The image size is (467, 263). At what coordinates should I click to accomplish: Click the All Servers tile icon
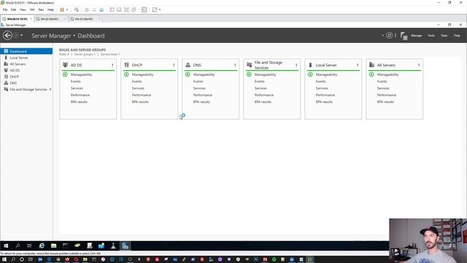[x=371, y=65]
